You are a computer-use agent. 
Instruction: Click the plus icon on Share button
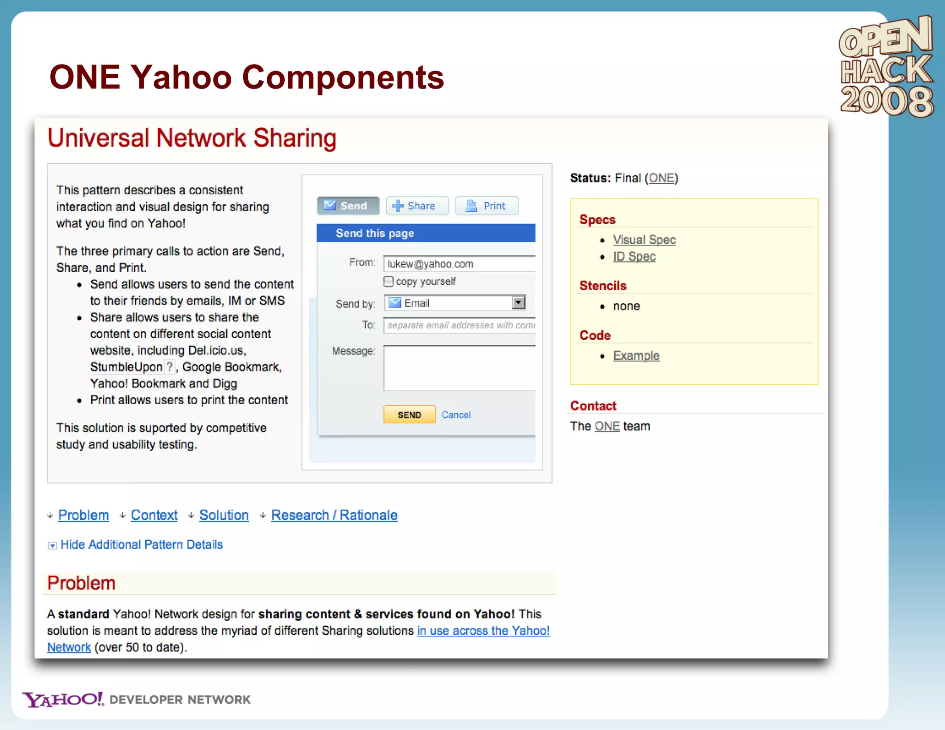397,206
